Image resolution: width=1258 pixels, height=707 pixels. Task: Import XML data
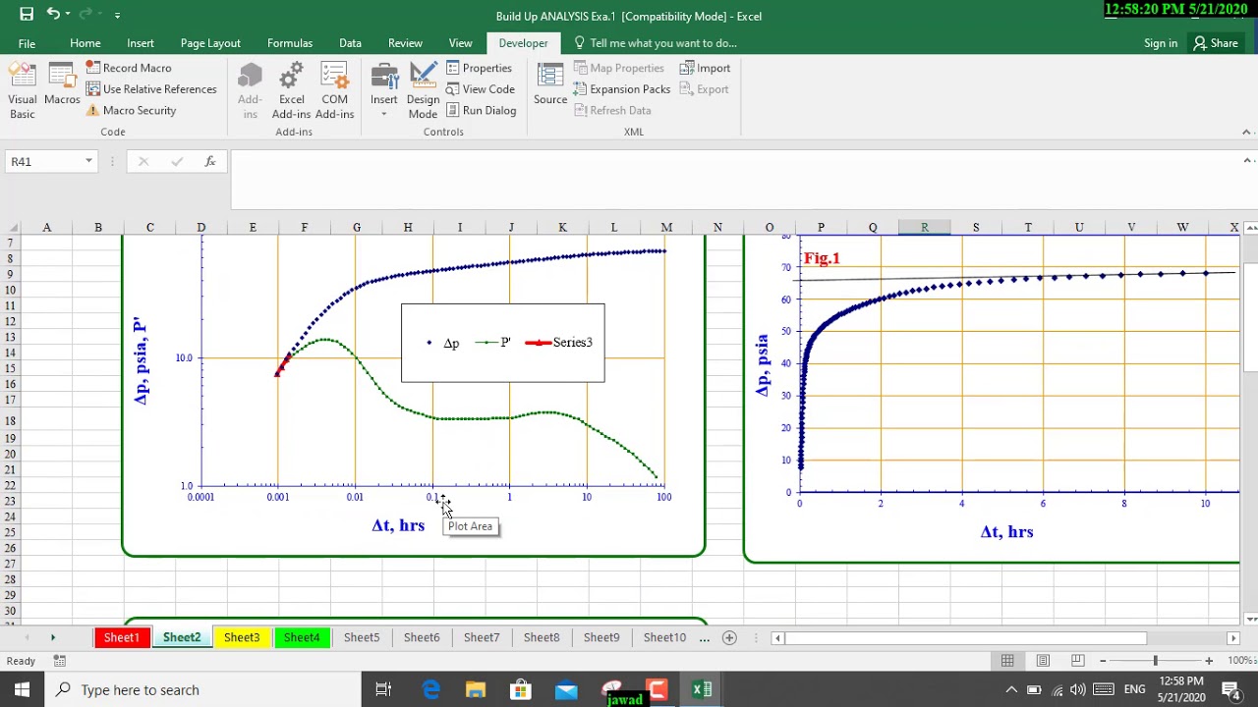[x=705, y=68]
